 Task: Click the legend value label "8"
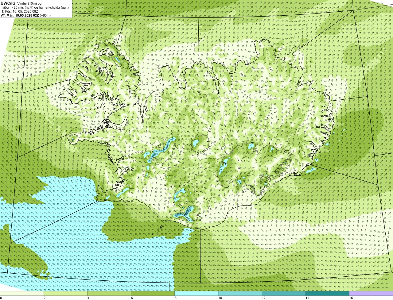[175, 298]
